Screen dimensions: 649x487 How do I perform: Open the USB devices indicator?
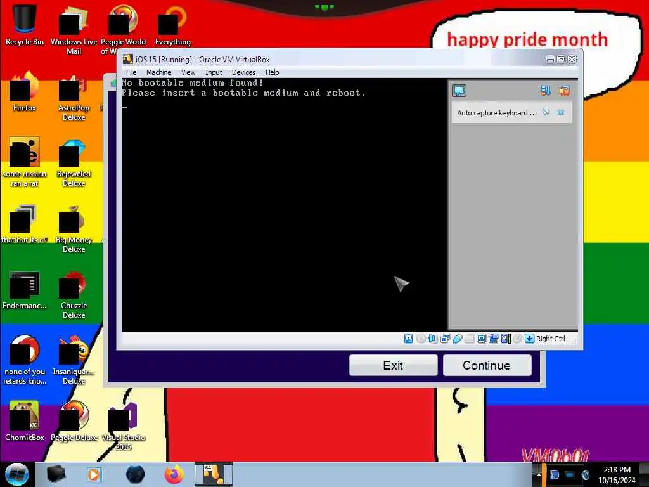click(x=458, y=339)
